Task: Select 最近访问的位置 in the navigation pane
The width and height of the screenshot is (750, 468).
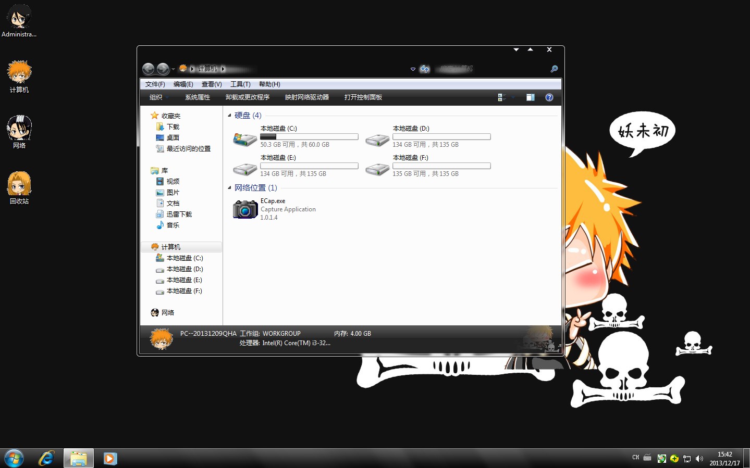Action: click(x=189, y=149)
